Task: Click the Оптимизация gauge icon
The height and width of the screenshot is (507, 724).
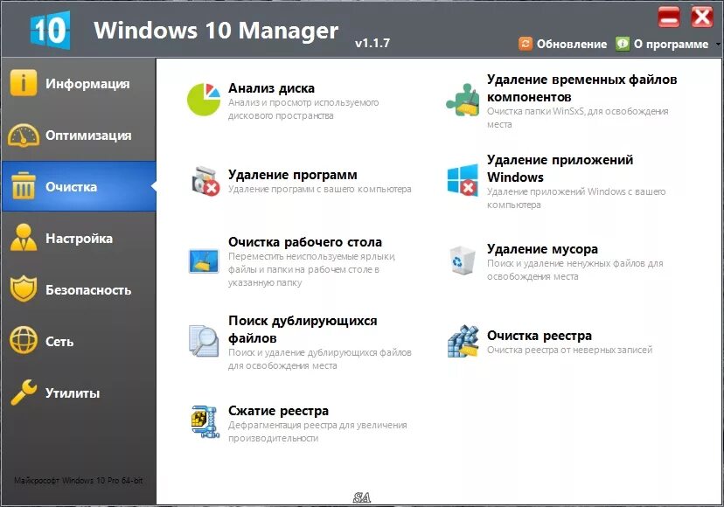Action: [x=23, y=135]
